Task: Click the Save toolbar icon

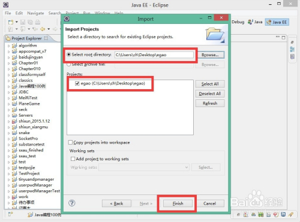Action: (23, 22)
